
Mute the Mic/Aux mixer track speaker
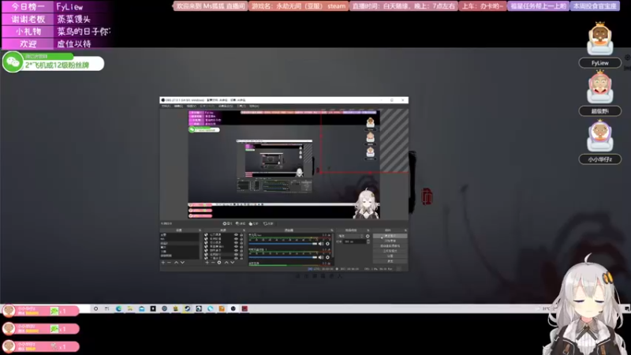click(321, 244)
